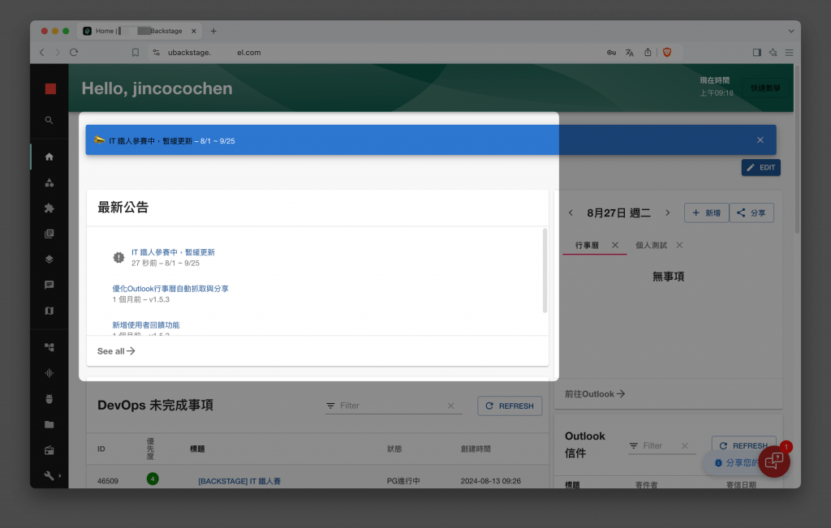
Task: Go to next day in calendar
Action: click(x=668, y=212)
